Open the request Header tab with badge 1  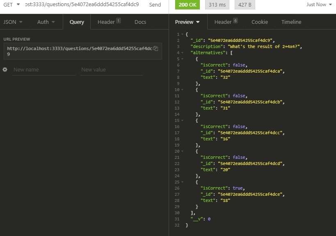tap(109, 22)
